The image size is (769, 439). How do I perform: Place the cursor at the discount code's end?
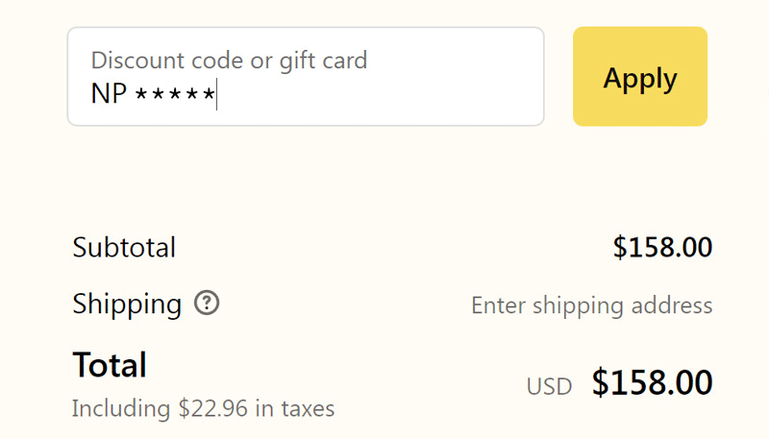pyautogui.click(x=216, y=94)
